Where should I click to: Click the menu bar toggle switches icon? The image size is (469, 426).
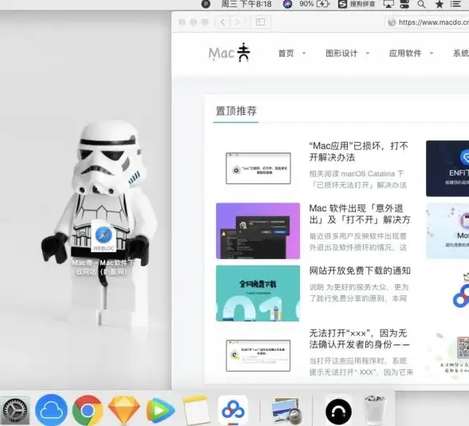coord(404,4)
